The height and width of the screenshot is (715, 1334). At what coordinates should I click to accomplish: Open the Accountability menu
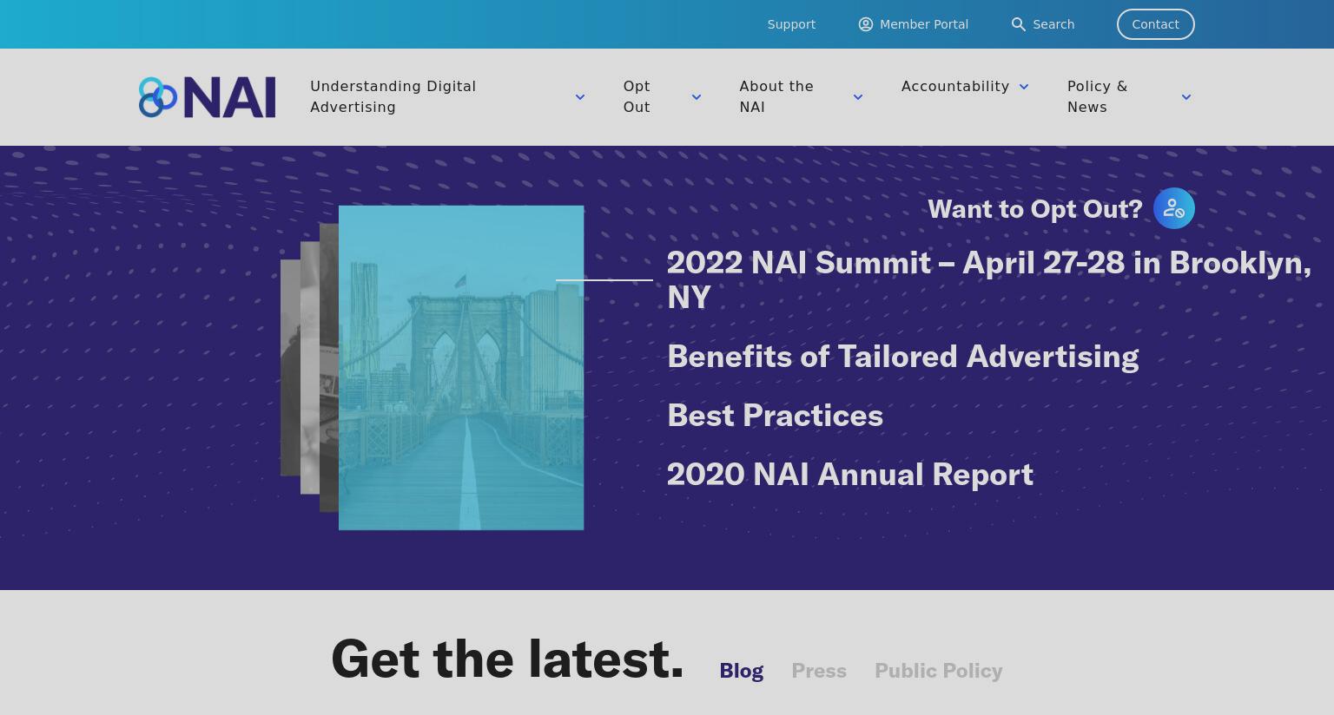(955, 87)
